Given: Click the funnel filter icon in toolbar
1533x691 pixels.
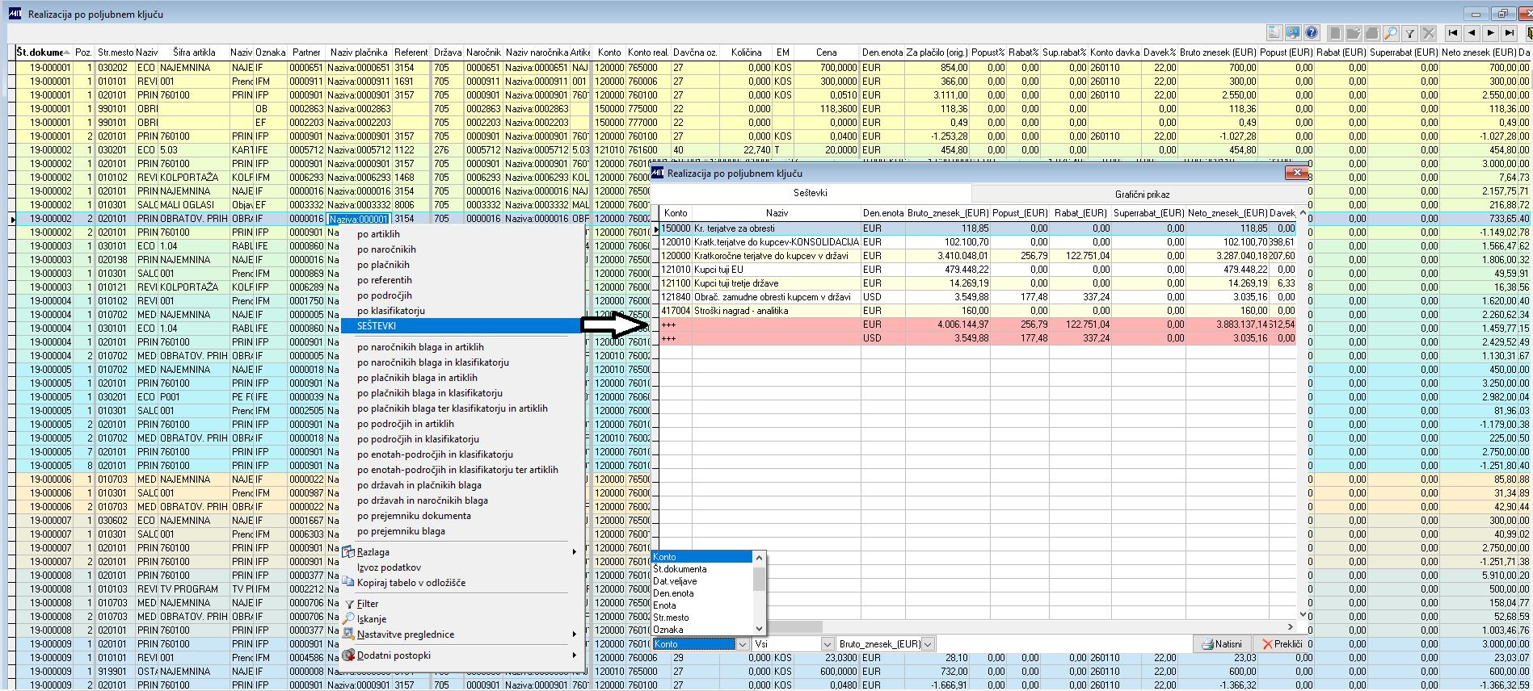Looking at the screenshot, I should coord(1409,33).
